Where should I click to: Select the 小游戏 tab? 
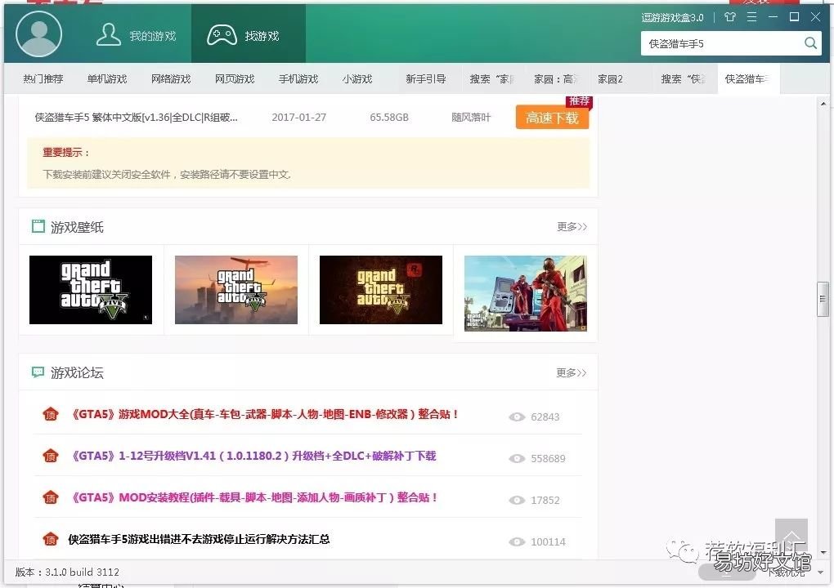(356, 78)
